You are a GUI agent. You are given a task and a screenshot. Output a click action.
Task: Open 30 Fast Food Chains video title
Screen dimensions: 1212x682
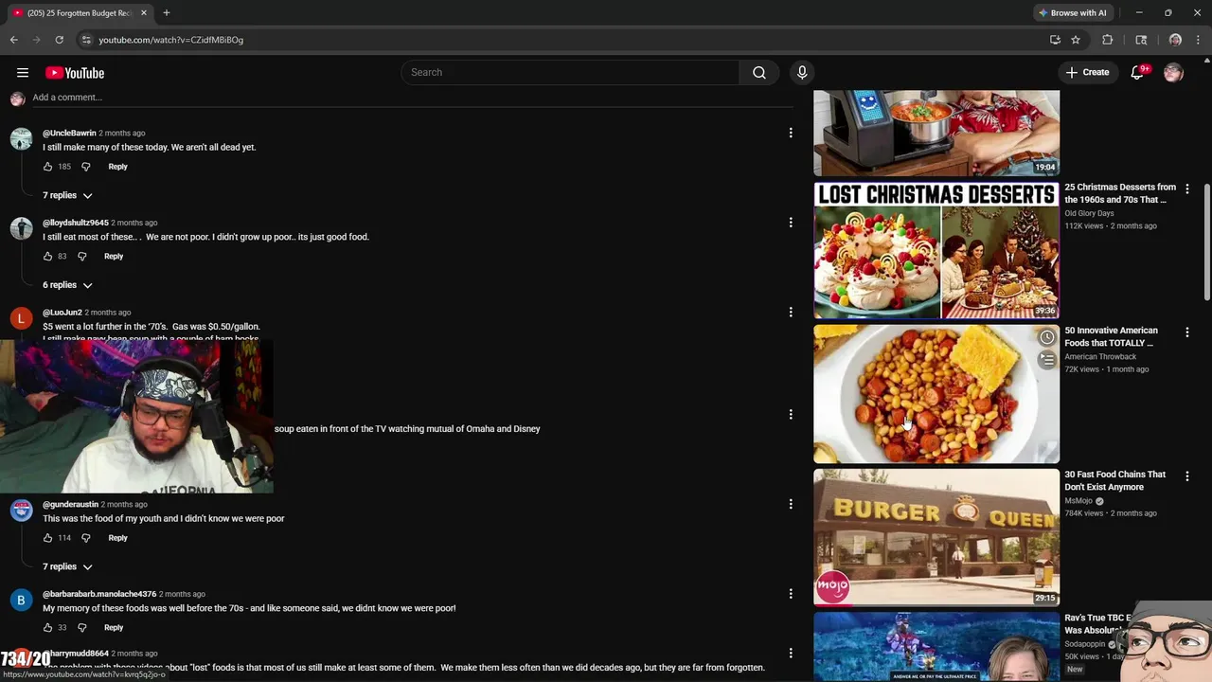pyautogui.click(x=1115, y=480)
